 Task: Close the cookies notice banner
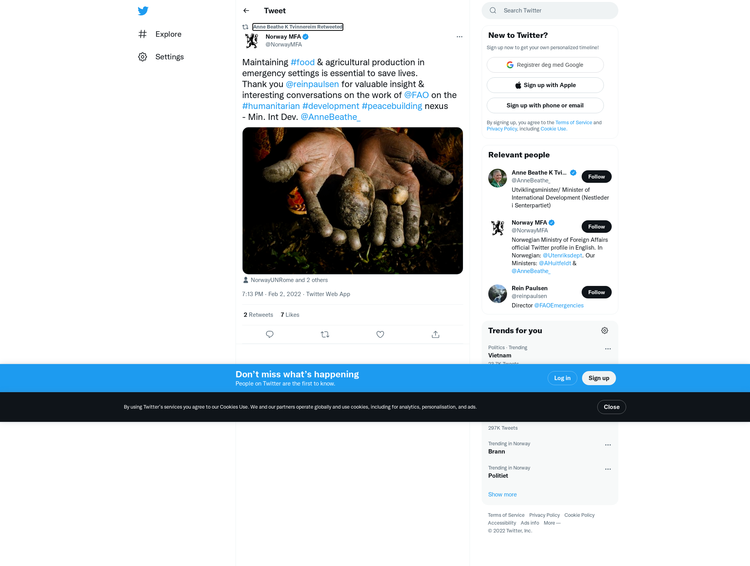(x=612, y=407)
